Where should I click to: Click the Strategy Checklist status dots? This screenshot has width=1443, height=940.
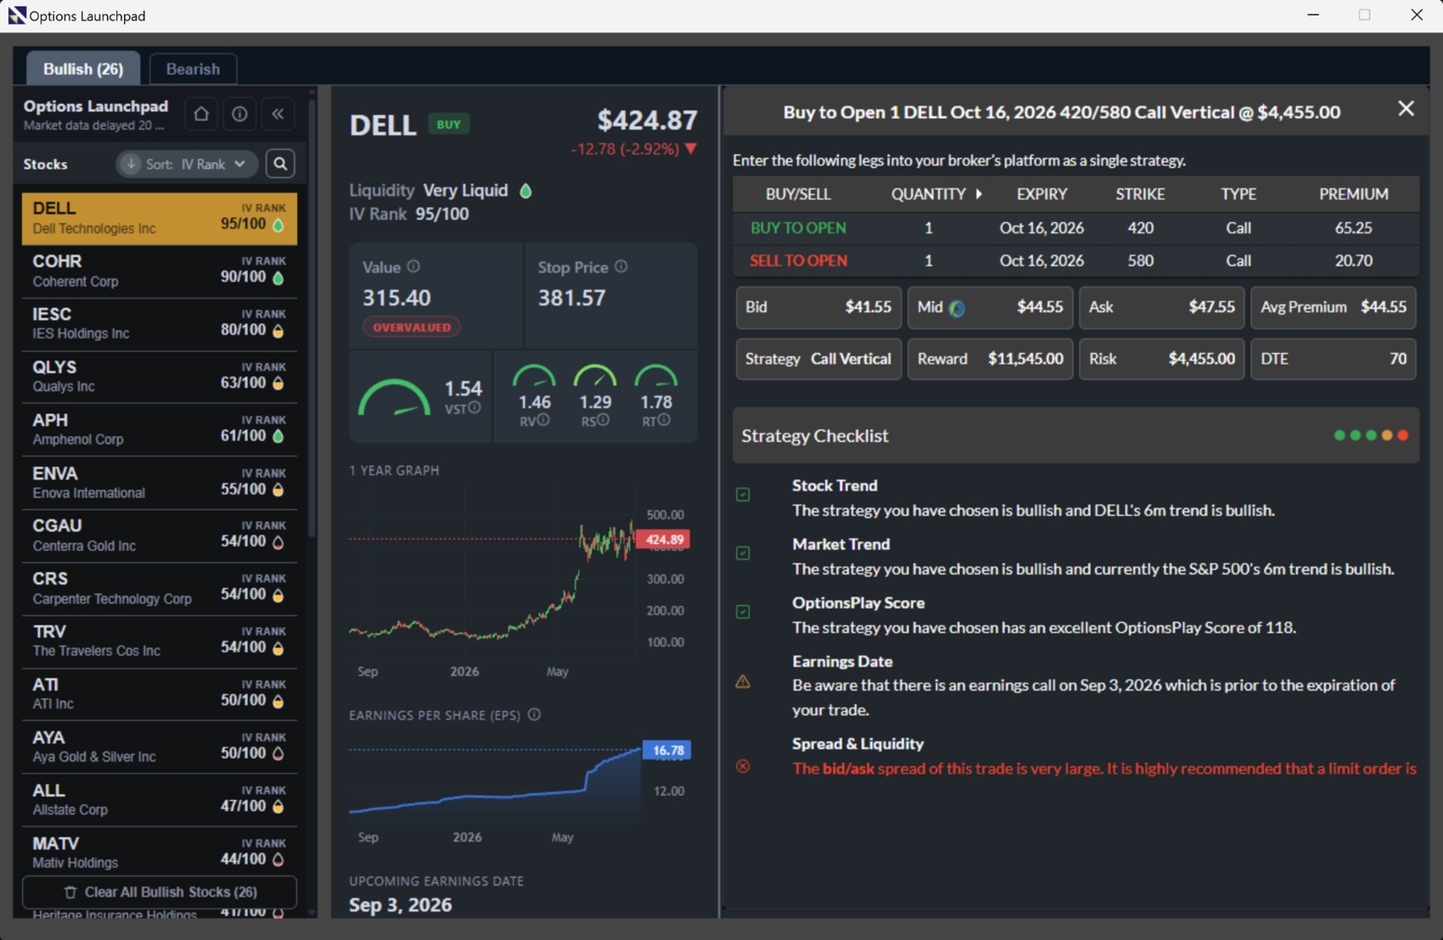1371,435
